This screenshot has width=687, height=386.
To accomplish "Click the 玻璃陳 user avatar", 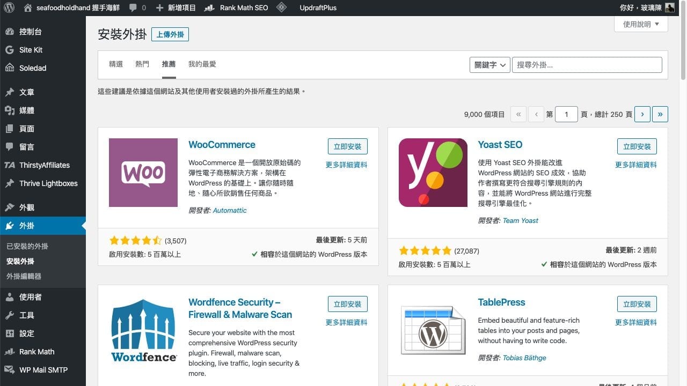I will tap(668, 8).
